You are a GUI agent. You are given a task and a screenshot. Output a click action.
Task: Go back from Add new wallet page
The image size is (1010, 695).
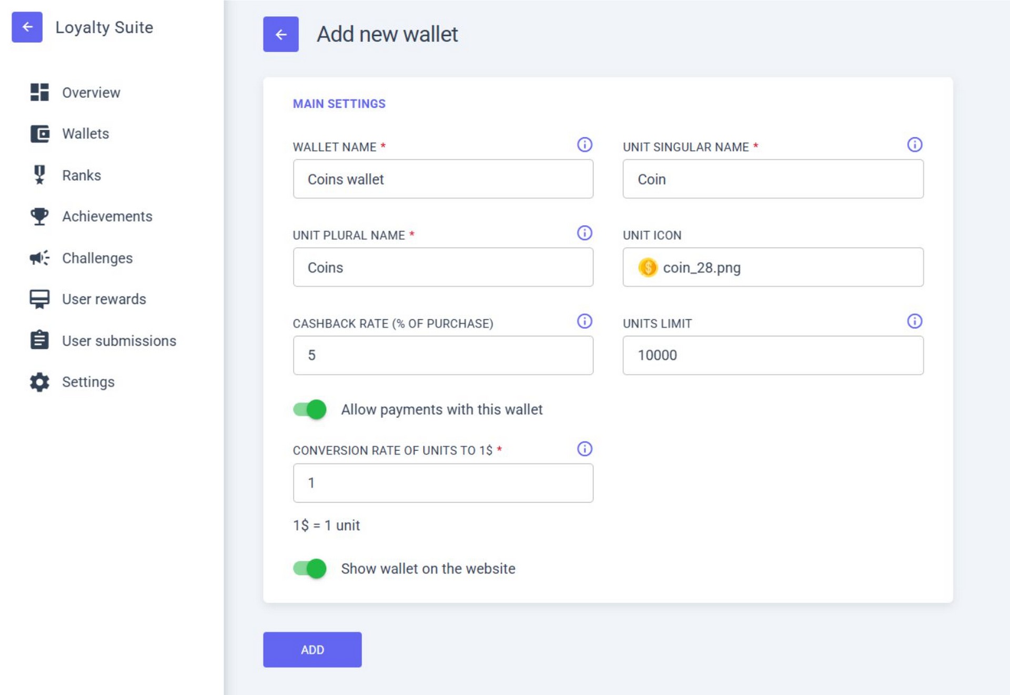click(281, 34)
